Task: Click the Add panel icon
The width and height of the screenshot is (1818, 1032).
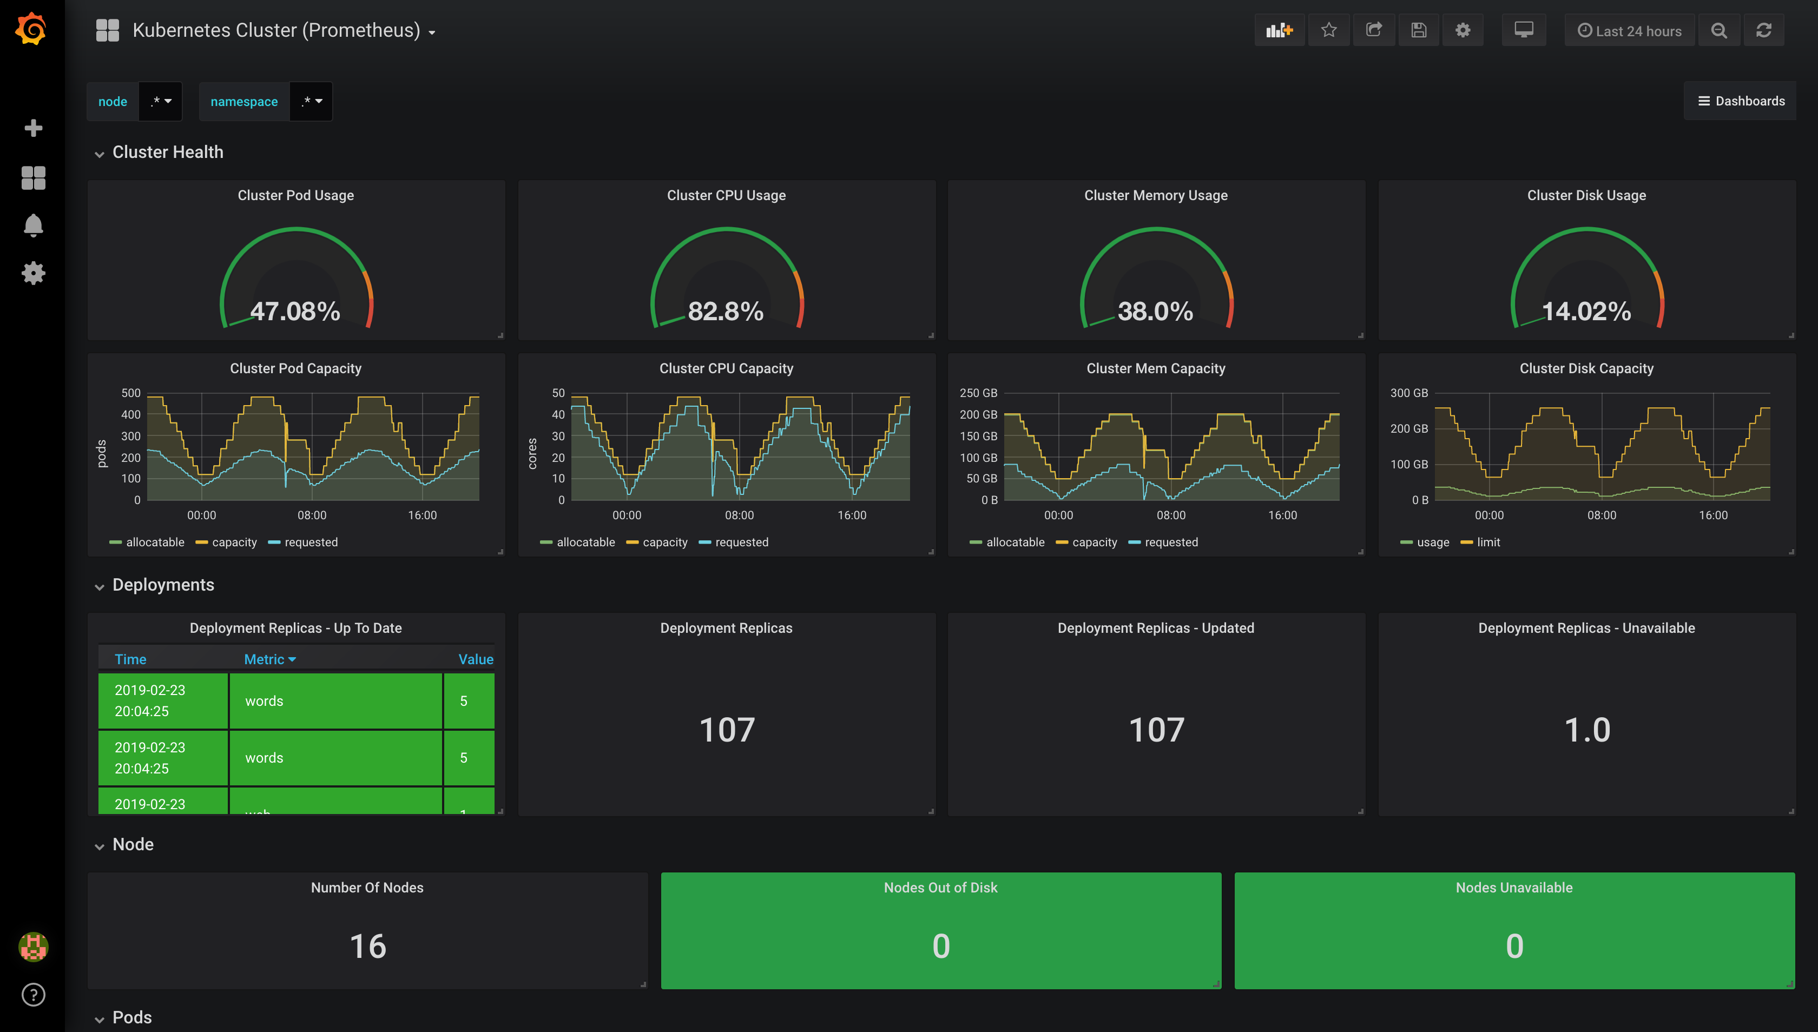Action: 1279,30
